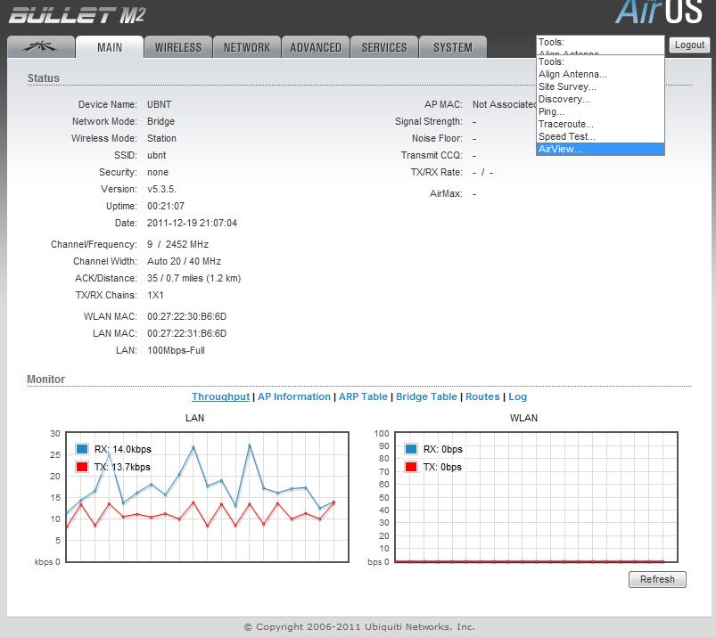
Task: Click the TX/RX Chains value 1X1
Action: click(155, 295)
